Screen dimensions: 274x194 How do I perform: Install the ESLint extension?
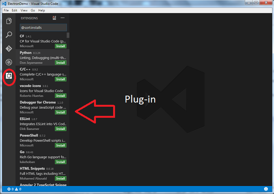click(x=61, y=129)
